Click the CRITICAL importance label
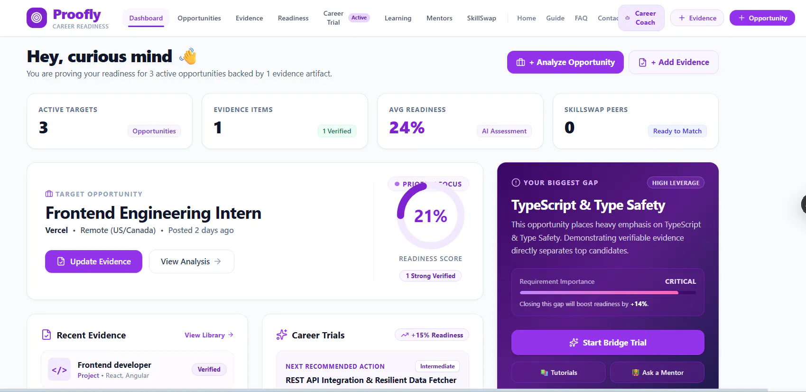The width and height of the screenshot is (806, 392). click(x=680, y=281)
